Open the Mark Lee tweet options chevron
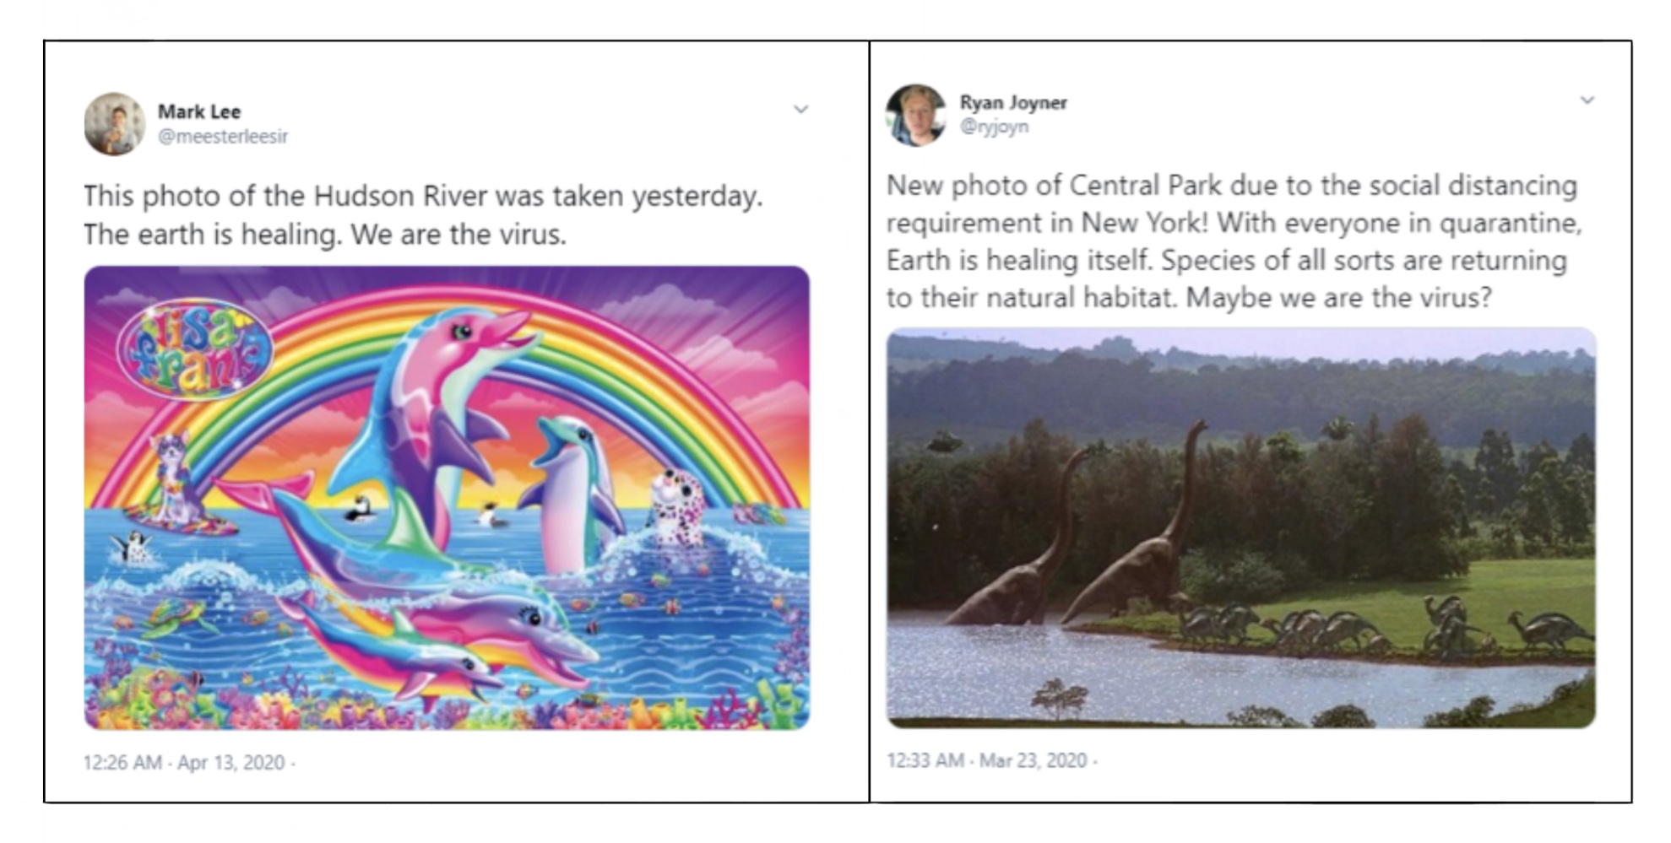 [800, 110]
